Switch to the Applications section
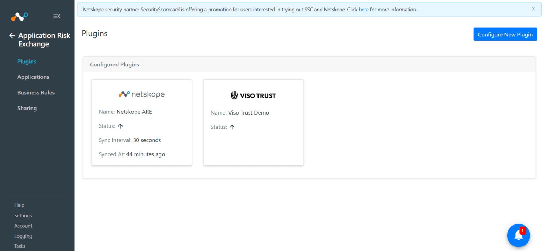The height and width of the screenshot is (251, 544). click(33, 77)
